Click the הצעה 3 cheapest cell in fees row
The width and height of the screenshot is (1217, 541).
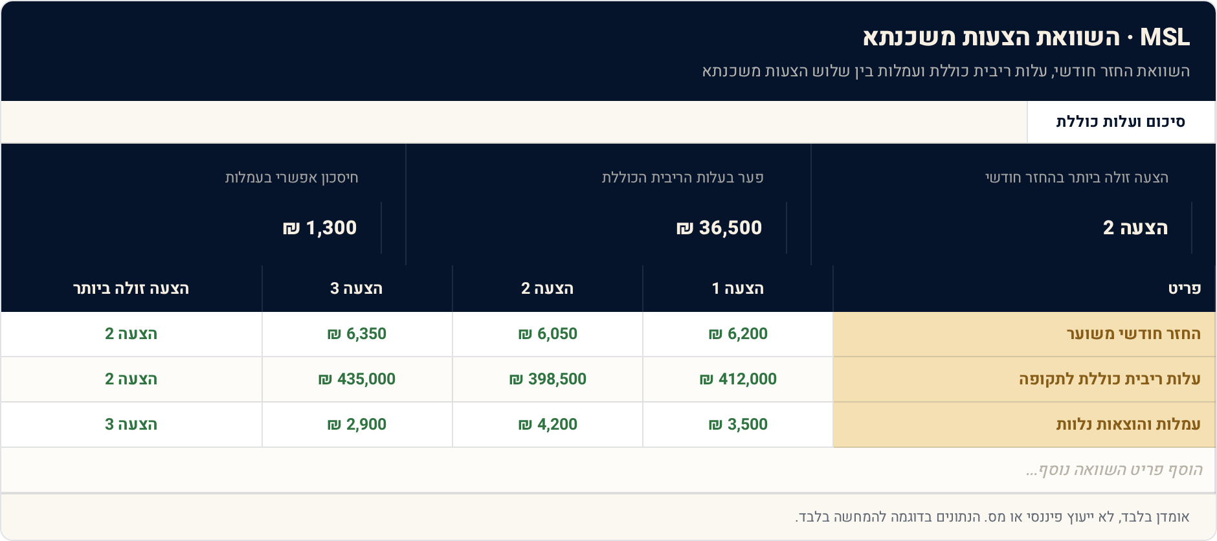click(x=131, y=425)
